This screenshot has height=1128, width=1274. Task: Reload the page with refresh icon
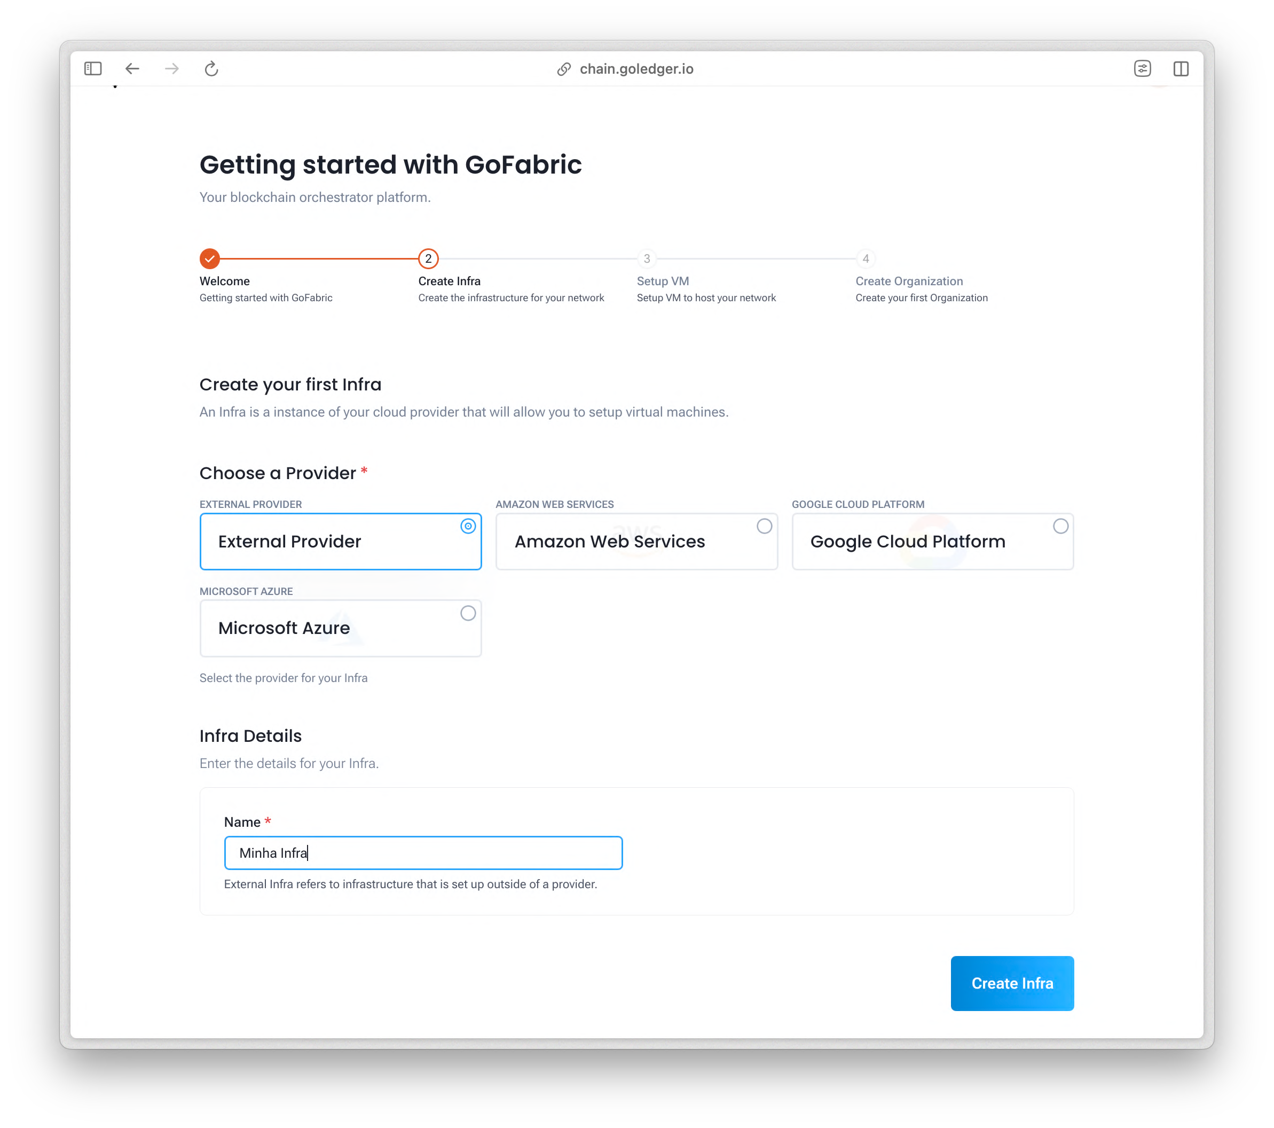[x=211, y=68]
